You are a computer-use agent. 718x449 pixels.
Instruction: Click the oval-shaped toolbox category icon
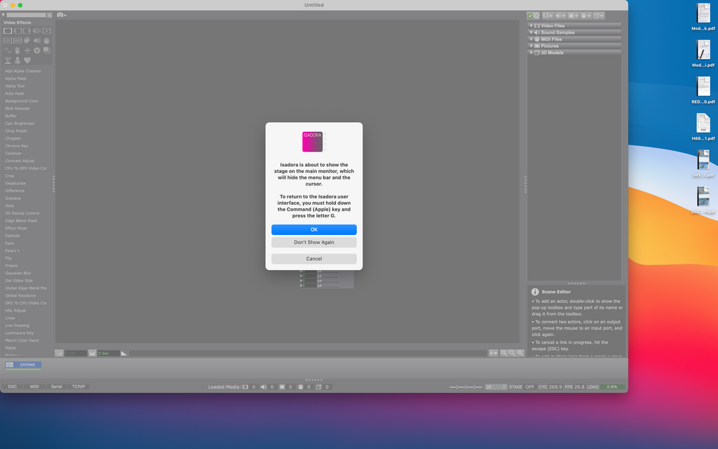tap(36, 31)
